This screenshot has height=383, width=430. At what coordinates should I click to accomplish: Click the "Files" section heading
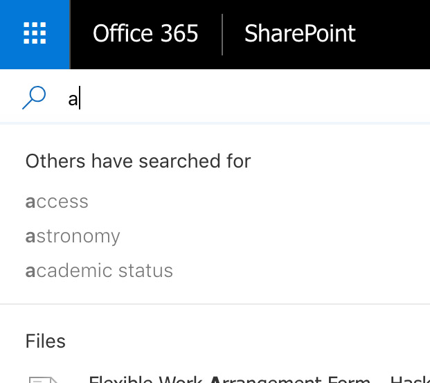[45, 341]
